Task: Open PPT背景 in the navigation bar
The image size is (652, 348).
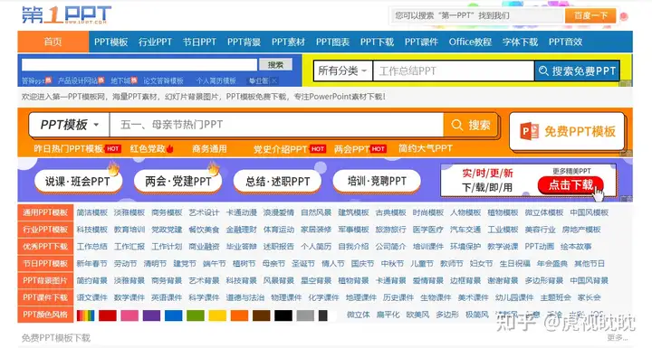Action: (244, 42)
